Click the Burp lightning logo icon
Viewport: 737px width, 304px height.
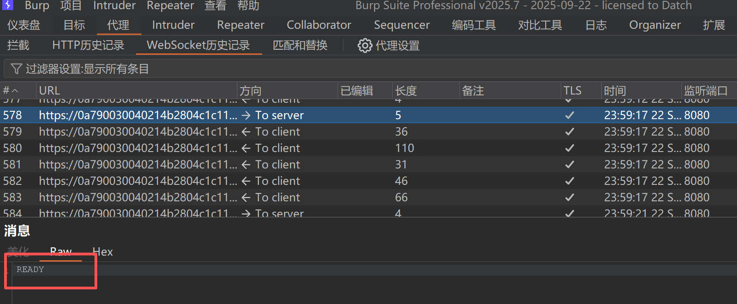8,5
